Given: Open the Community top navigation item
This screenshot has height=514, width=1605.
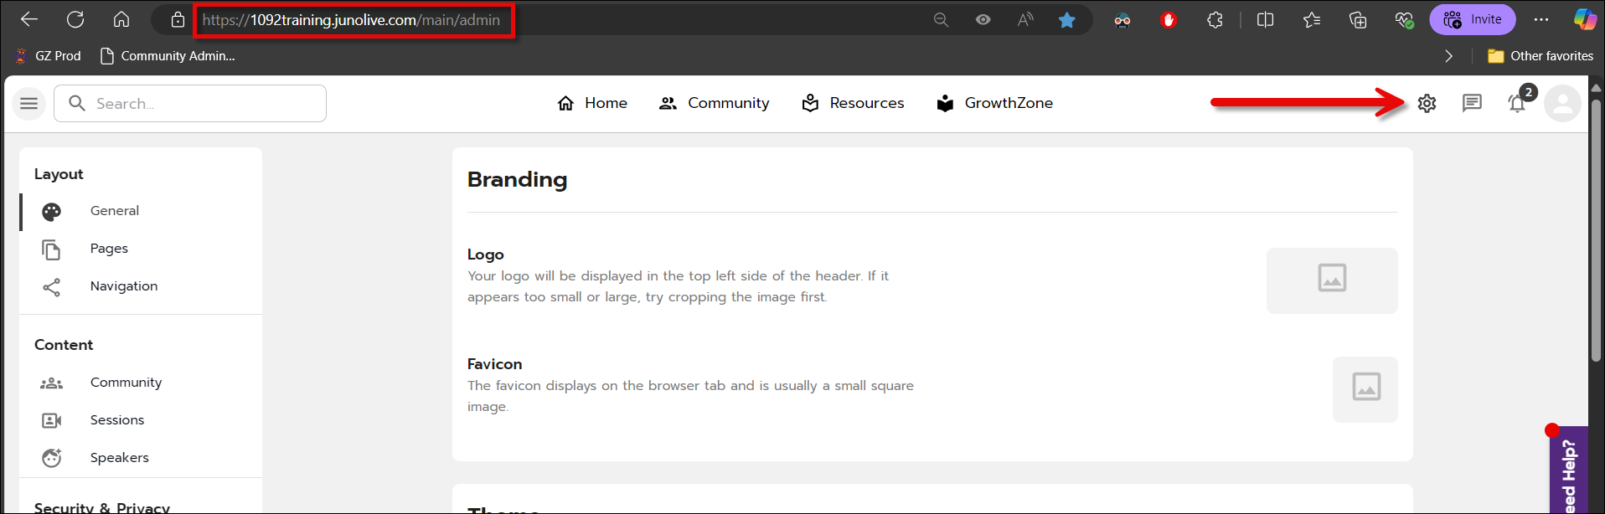Looking at the screenshot, I should pos(714,103).
